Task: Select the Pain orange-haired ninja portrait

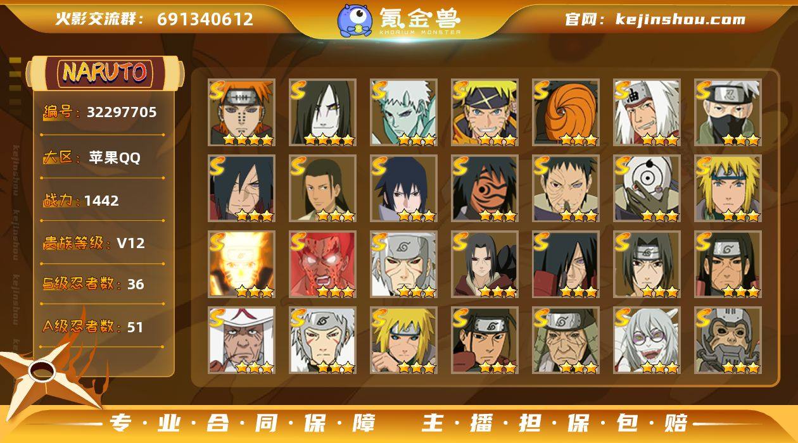Action: click(242, 112)
